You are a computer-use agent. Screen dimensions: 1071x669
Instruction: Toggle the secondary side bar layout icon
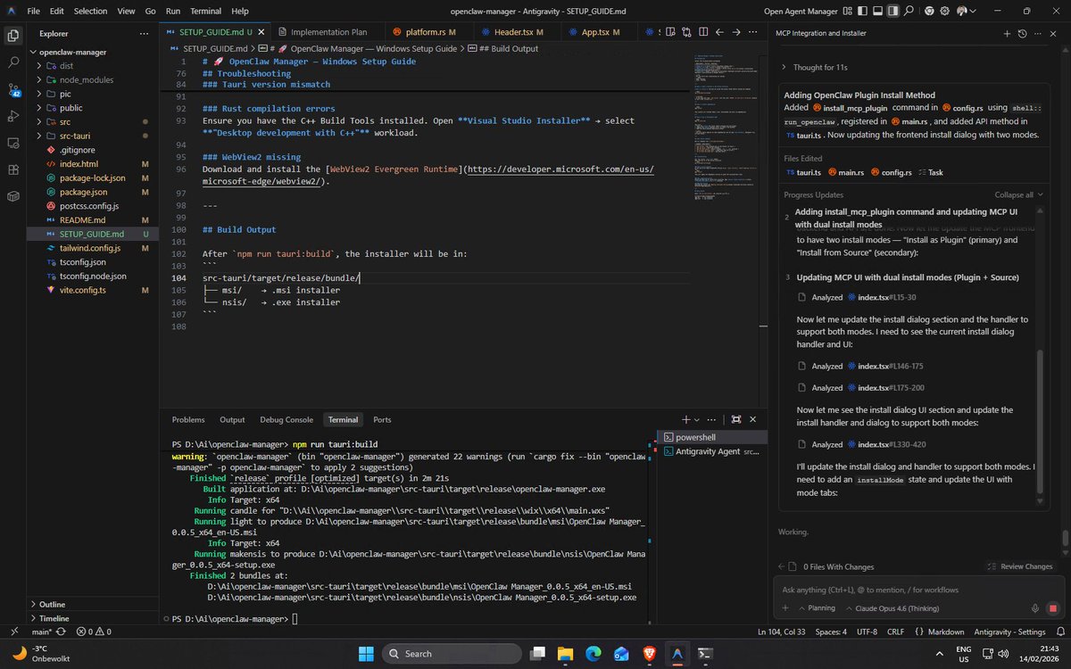(x=892, y=11)
